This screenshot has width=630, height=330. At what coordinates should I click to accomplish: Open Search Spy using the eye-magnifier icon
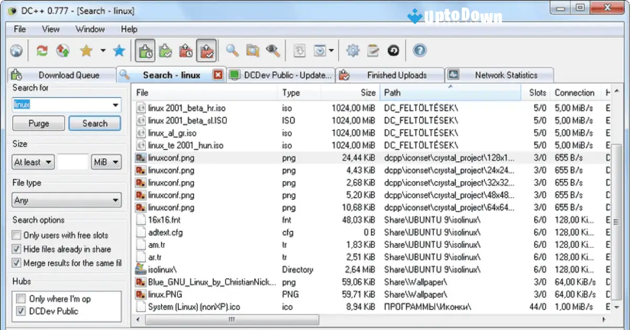pyautogui.click(x=272, y=50)
